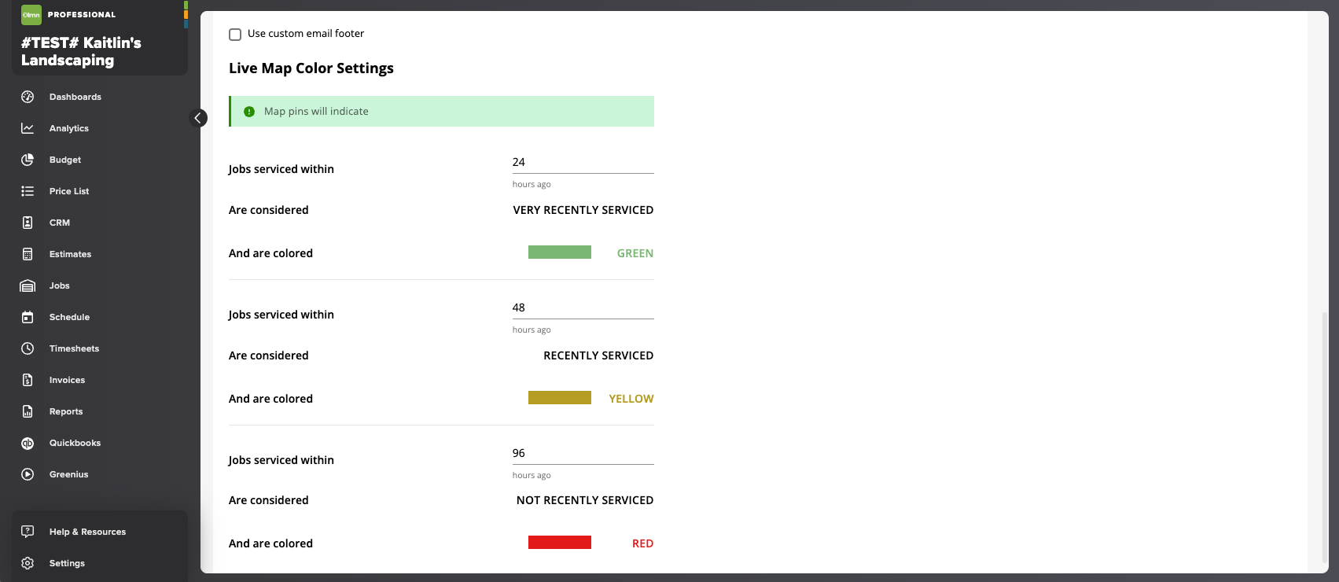Click the 96 hours ago input field
Image resolution: width=1339 pixels, height=582 pixels.
coord(583,453)
